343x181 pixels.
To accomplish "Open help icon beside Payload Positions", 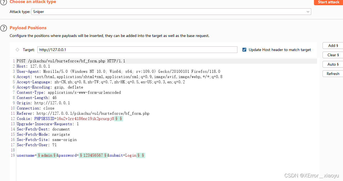I will [3, 28].
